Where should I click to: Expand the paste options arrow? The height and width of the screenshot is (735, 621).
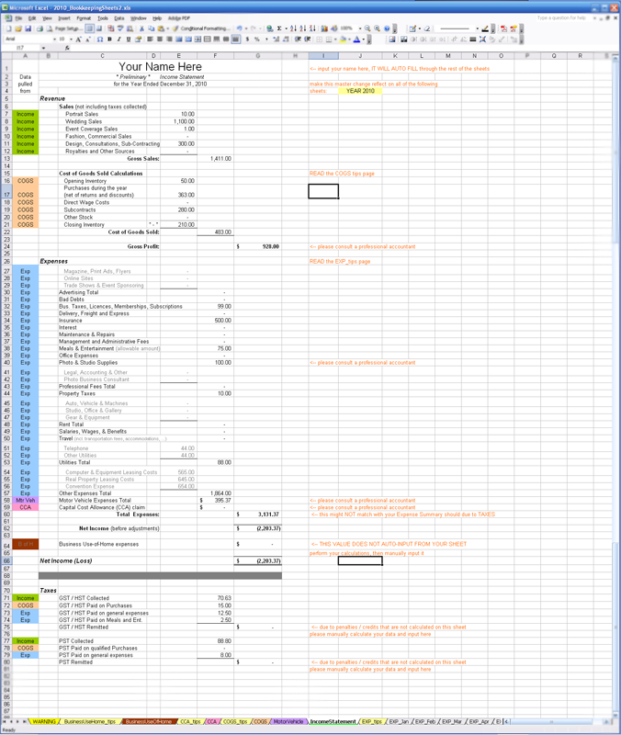[x=168, y=28]
